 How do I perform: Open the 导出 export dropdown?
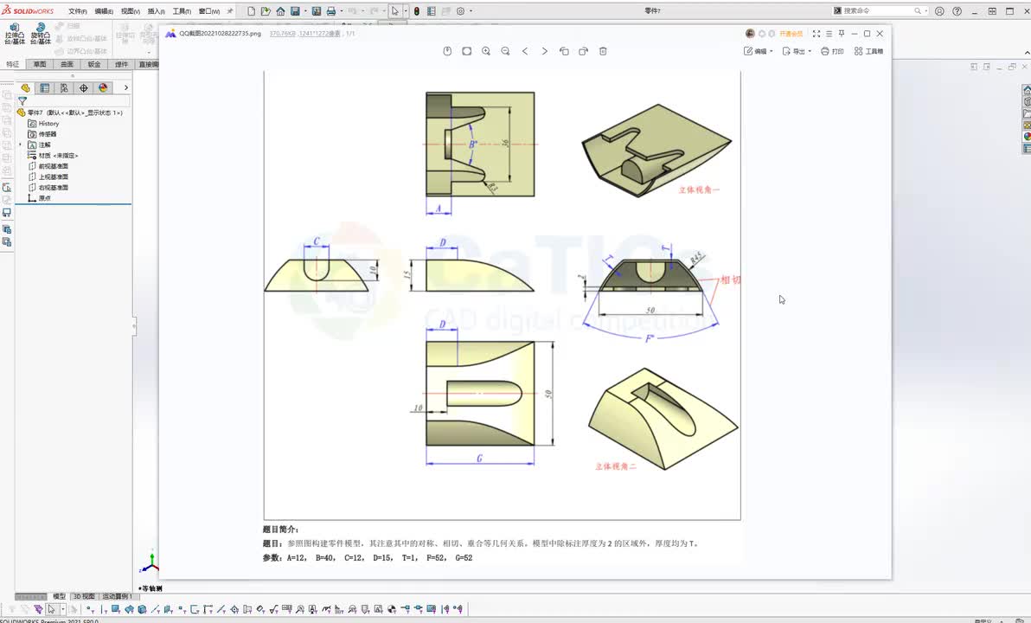click(797, 51)
